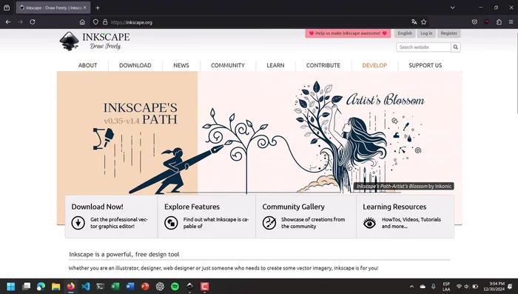This screenshot has height=294, width=518.
Task: Launch Microsoft Edge from the taskbar
Action: (41, 287)
